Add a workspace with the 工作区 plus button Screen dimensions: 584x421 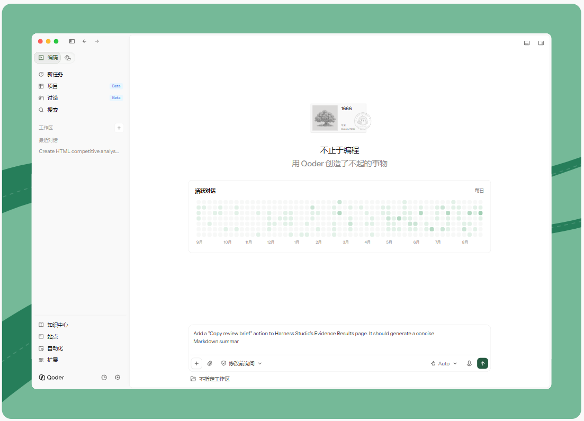point(119,128)
